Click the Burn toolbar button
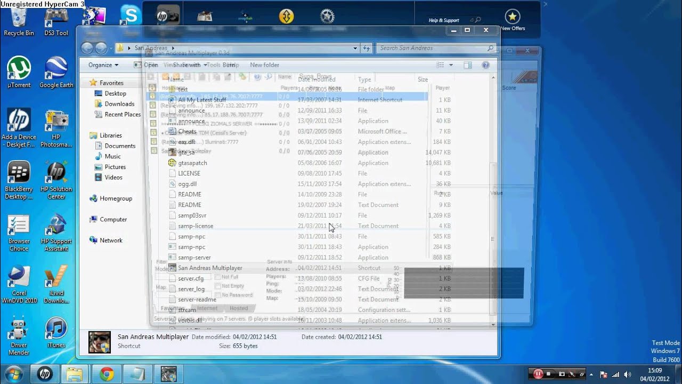The image size is (682, 384). pos(229,65)
